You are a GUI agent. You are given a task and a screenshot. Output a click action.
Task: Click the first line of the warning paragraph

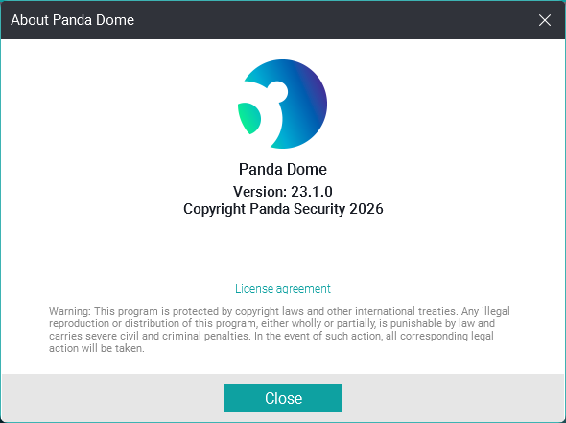(279, 311)
